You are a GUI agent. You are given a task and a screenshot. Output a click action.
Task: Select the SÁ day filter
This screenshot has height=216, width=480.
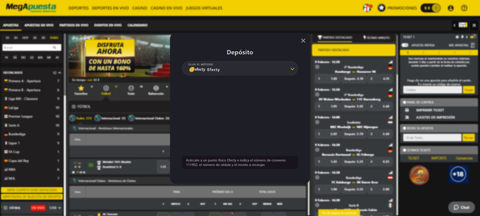(15, 57)
